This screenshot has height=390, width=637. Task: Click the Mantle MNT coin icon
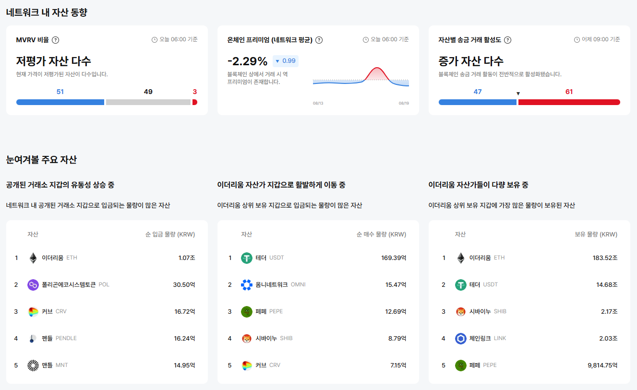pos(33,366)
